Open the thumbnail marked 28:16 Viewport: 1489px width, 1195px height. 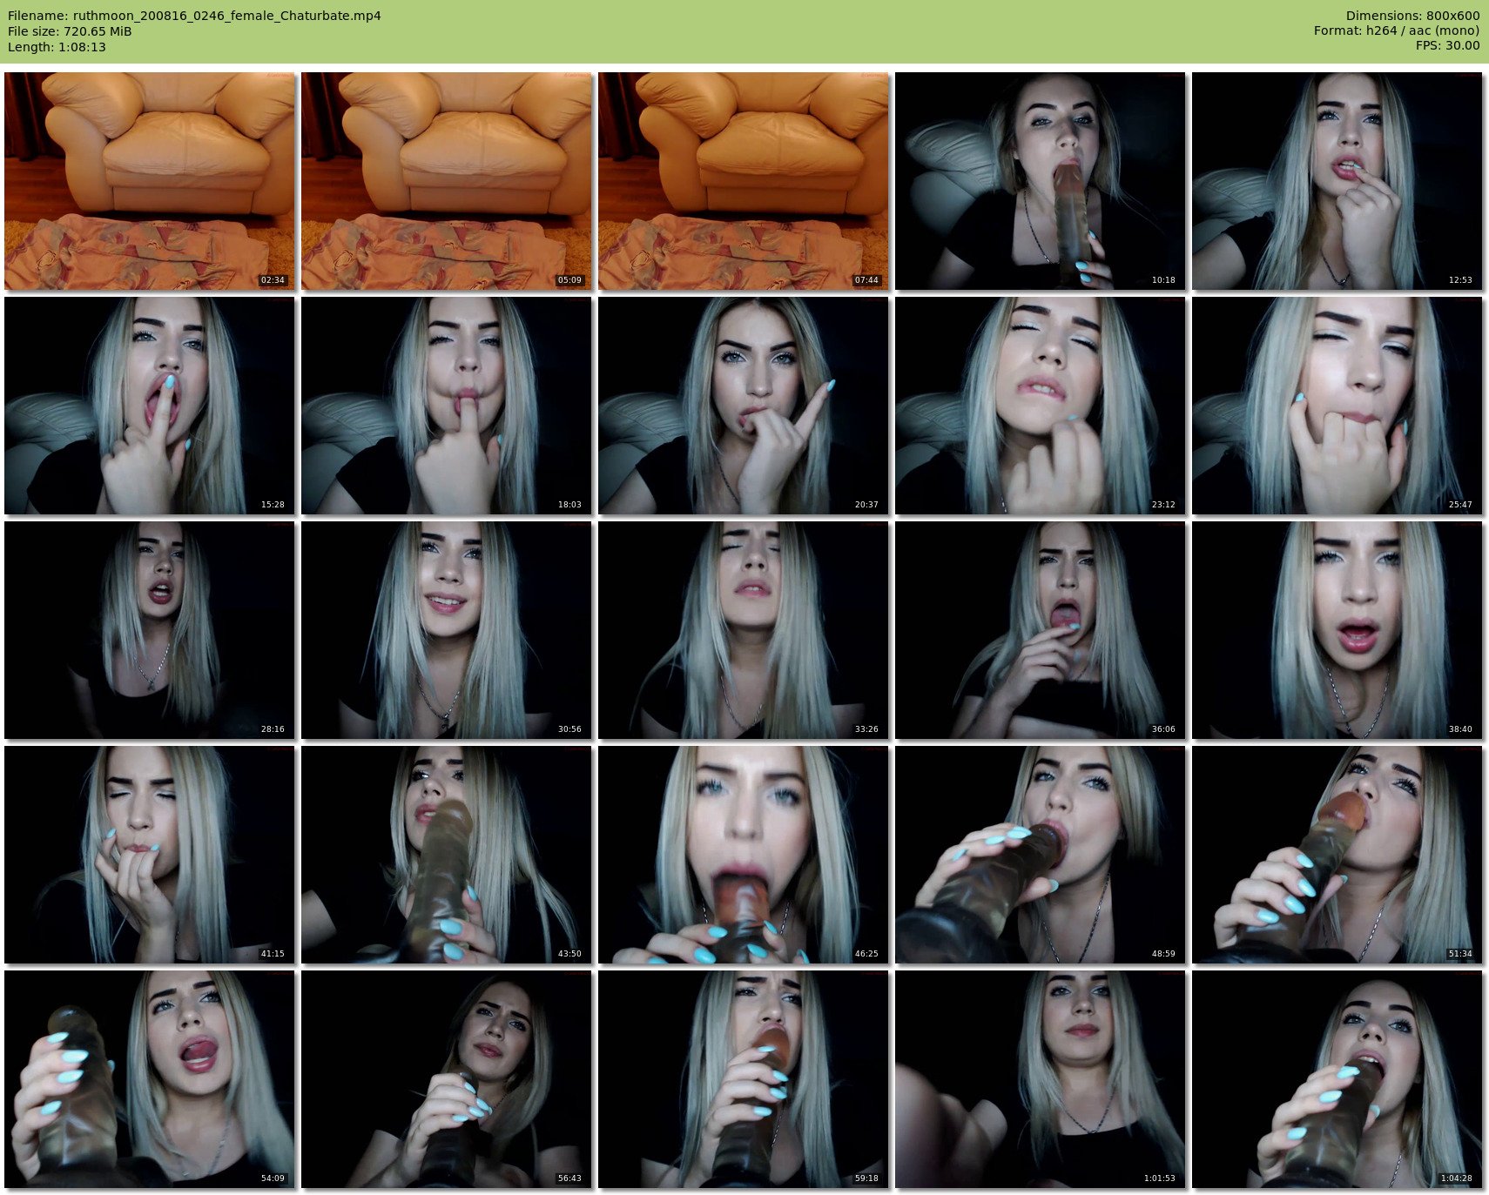(150, 630)
